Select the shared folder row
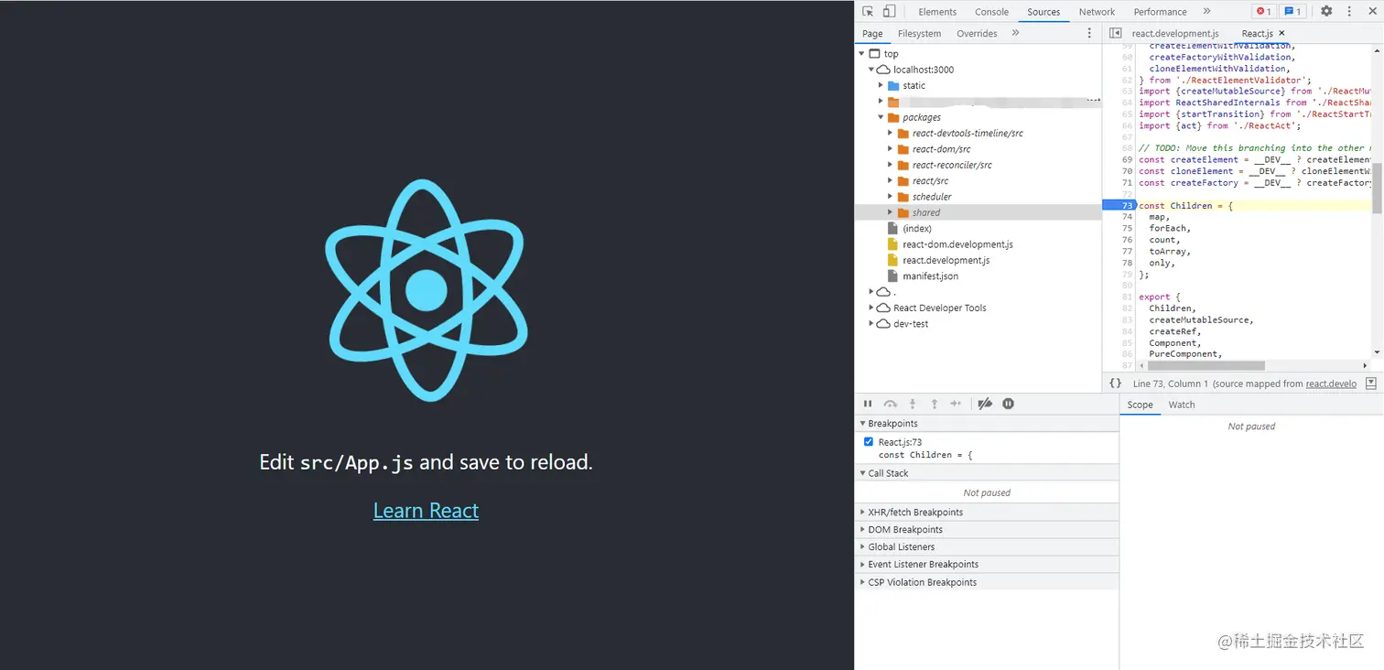The image size is (1384, 670). click(x=978, y=212)
